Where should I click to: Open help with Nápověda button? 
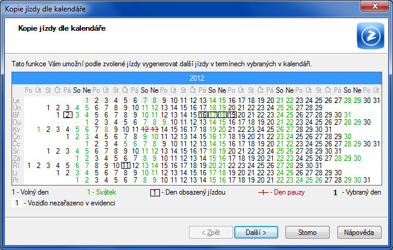click(x=359, y=233)
